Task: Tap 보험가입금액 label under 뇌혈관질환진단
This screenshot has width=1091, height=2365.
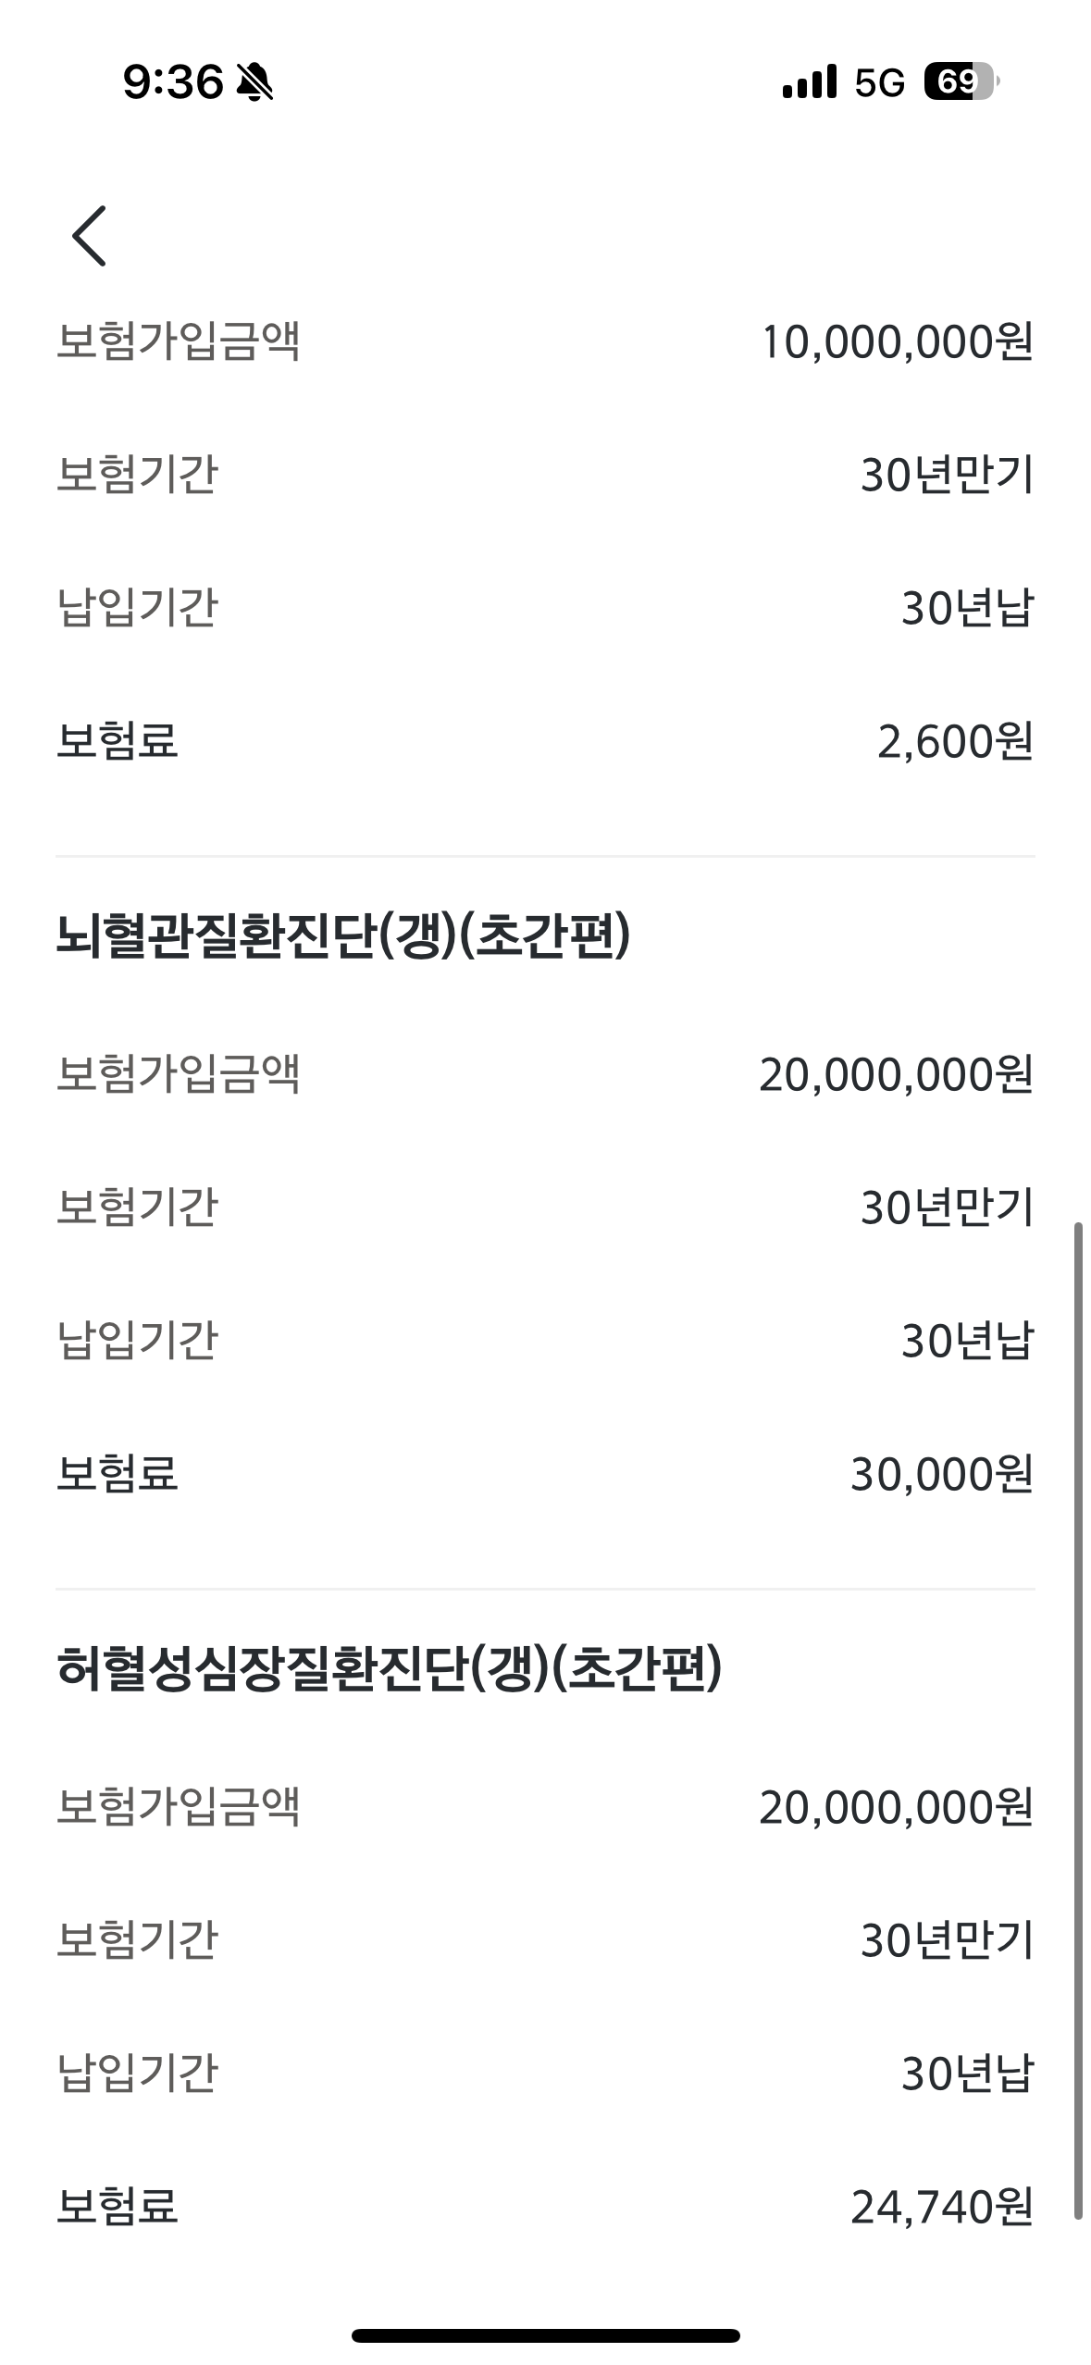Action: click(x=179, y=1074)
